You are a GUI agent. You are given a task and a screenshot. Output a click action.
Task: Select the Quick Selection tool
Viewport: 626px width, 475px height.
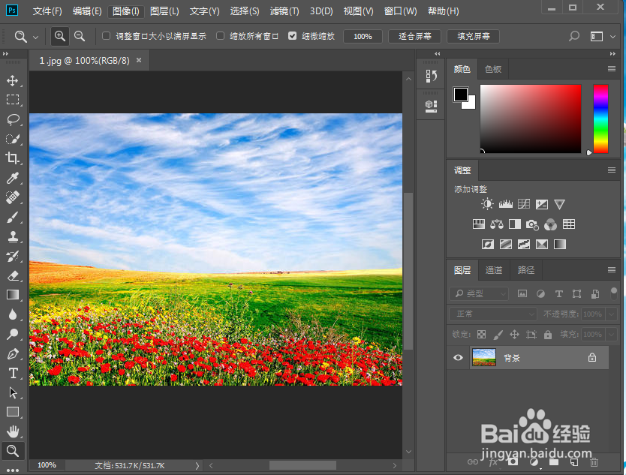point(12,139)
